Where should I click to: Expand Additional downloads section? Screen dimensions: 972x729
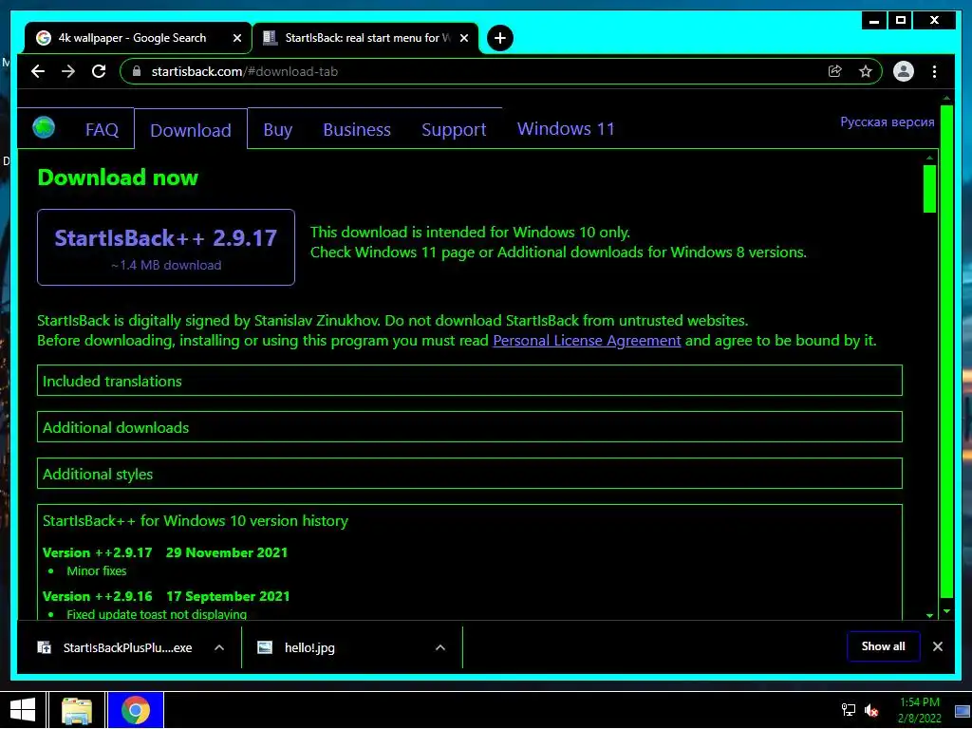point(469,427)
